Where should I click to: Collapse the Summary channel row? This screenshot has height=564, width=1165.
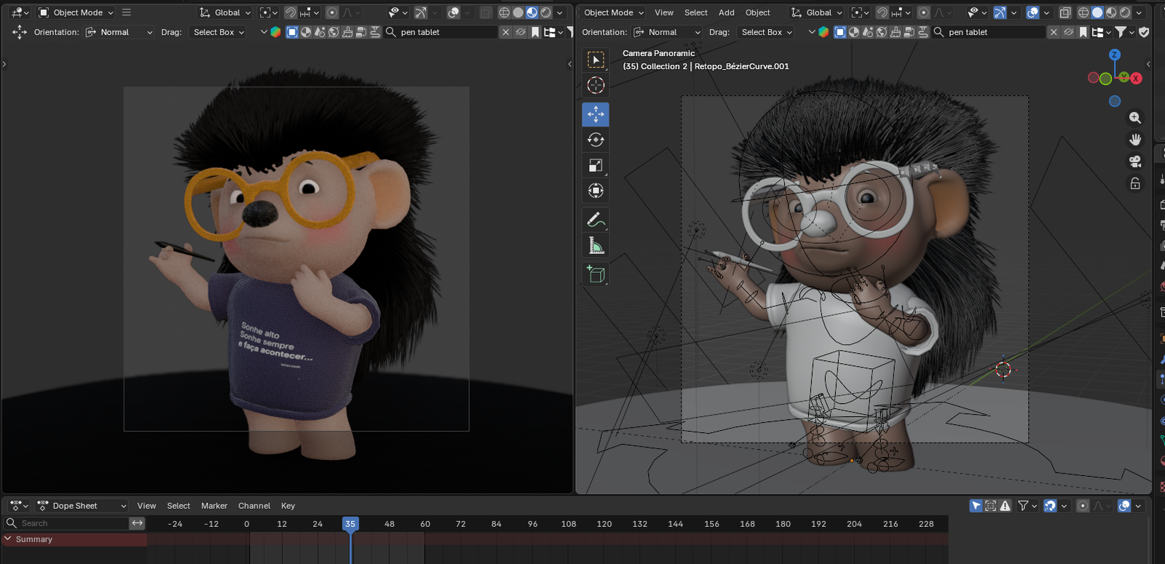(x=8, y=539)
